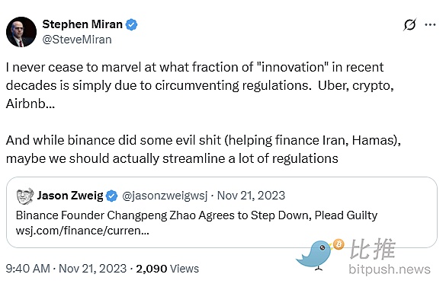Click the Stephen Miran display name
Image resolution: width=446 pixels, height=290 pixels.
pyautogui.click(x=82, y=24)
